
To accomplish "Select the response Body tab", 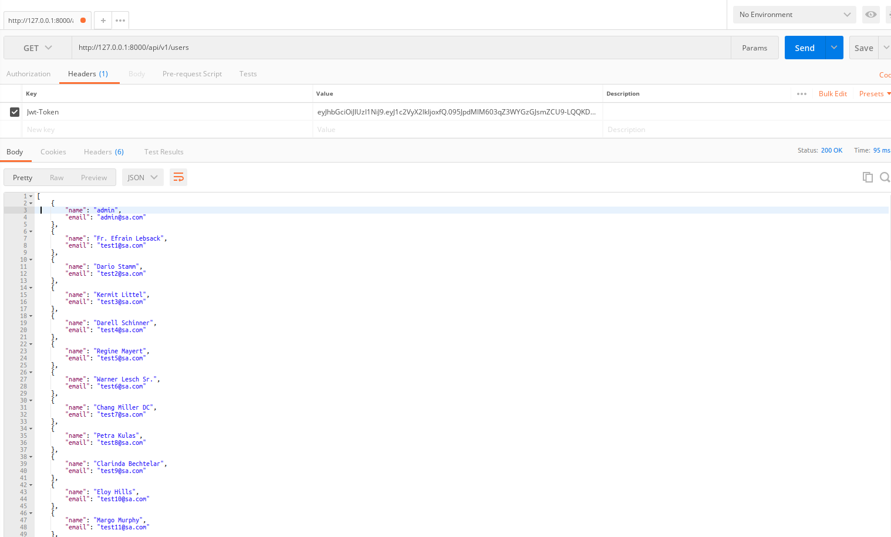I will (x=15, y=152).
